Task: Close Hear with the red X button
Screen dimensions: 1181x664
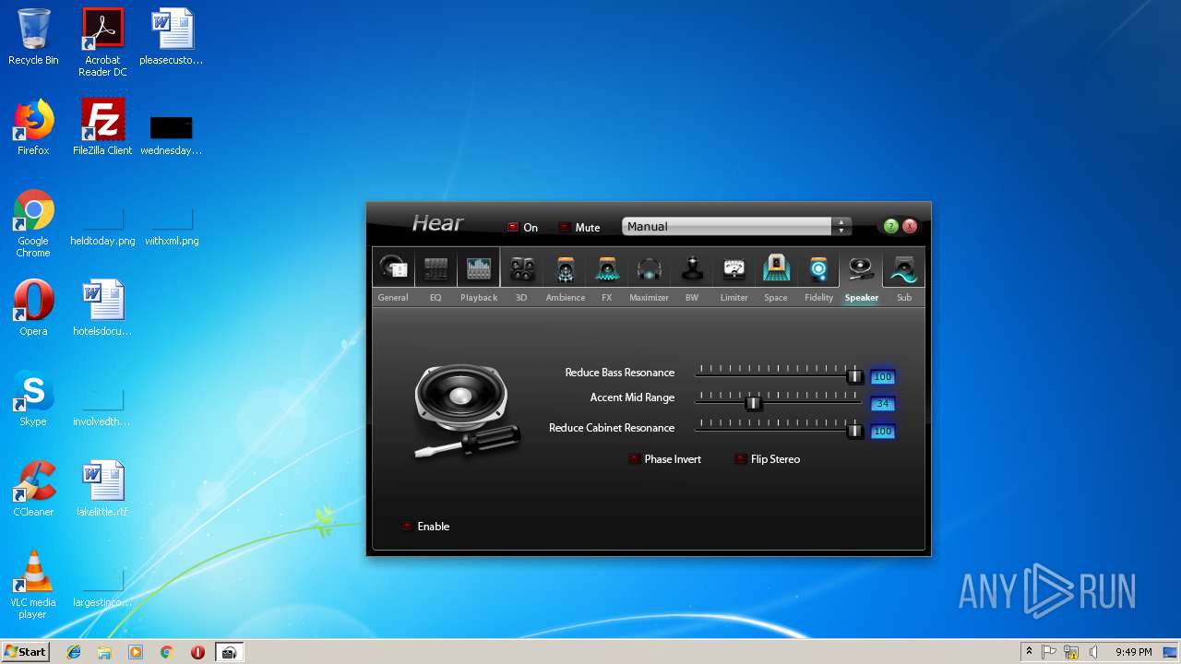Action: pyautogui.click(x=910, y=226)
